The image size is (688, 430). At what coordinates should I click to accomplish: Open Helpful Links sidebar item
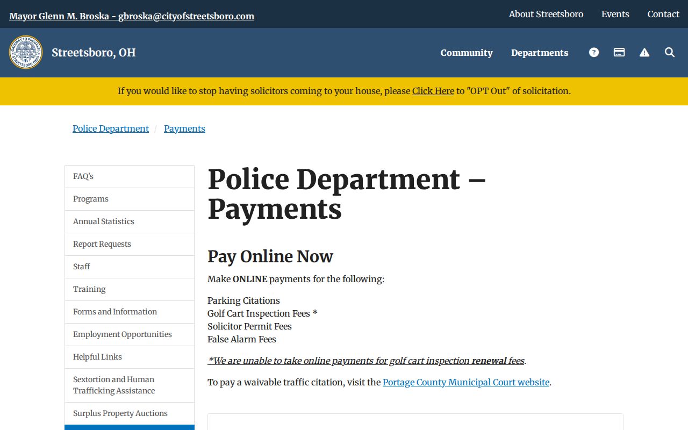pos(130,357)
